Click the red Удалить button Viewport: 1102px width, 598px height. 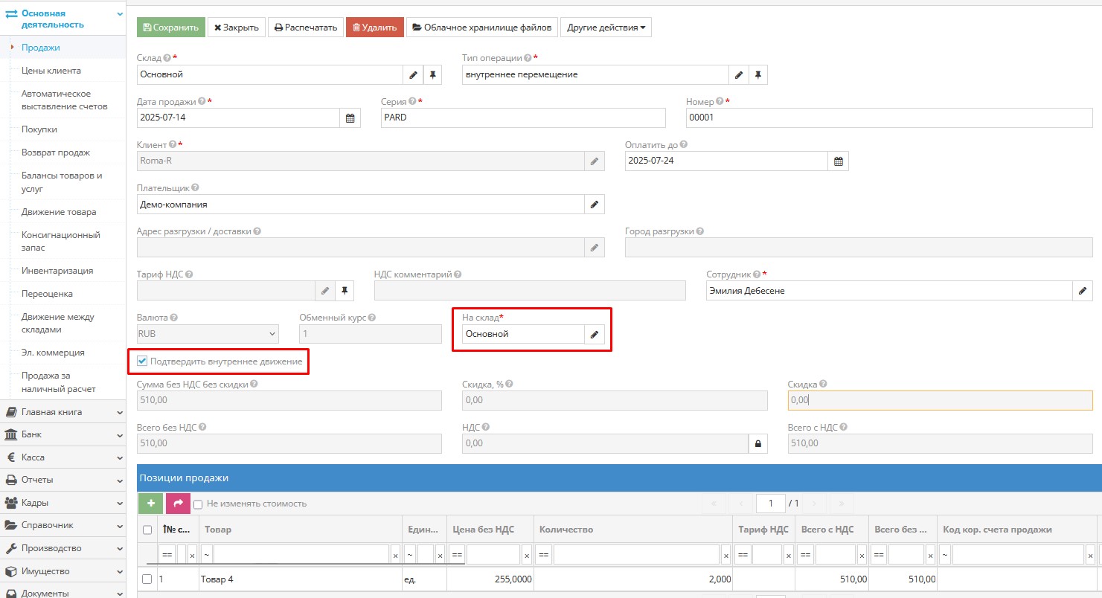coord(375,28)
